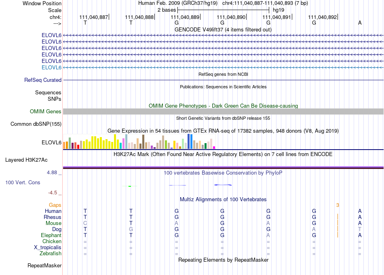Click the Rhesus species label
Image resolution: width=384 pixels, height=275 pixels.
53,217
